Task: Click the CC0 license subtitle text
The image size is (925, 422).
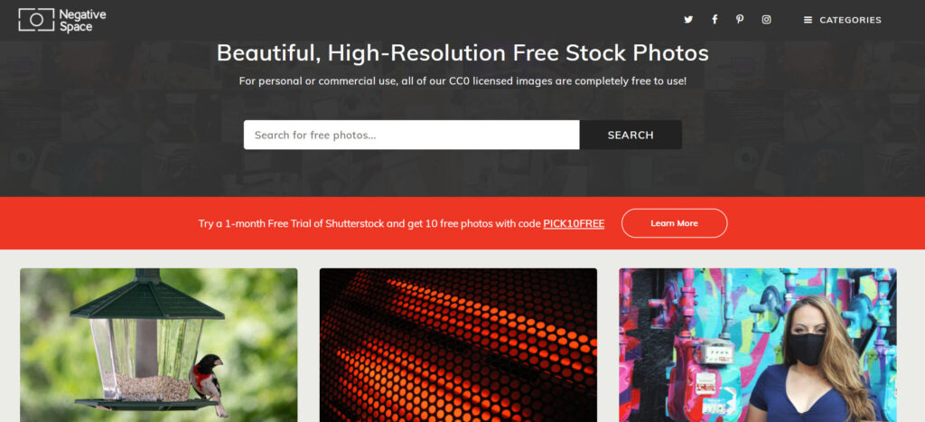Action: (x=462, y=80)
